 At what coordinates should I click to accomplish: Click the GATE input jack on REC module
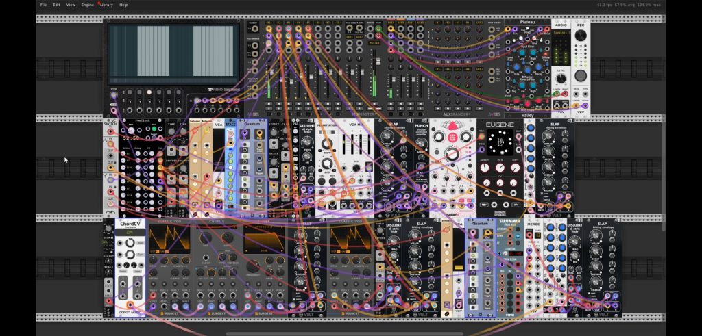576,94
